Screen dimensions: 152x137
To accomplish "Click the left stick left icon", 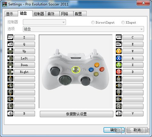I will pyautogui.click(x=10, y=86).
